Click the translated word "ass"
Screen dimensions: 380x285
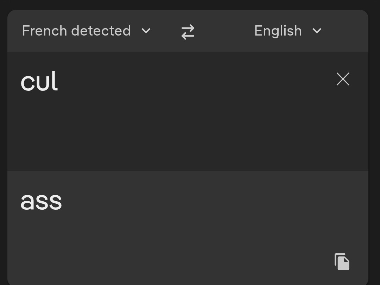41,201
